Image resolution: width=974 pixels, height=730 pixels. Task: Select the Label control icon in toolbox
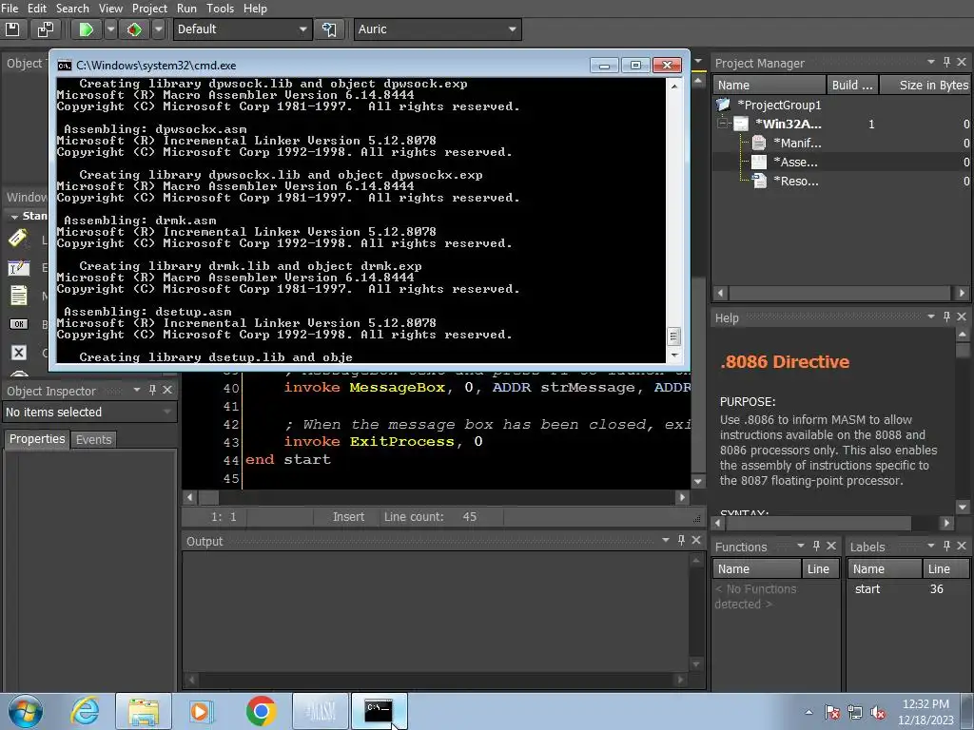pos(18,239)
